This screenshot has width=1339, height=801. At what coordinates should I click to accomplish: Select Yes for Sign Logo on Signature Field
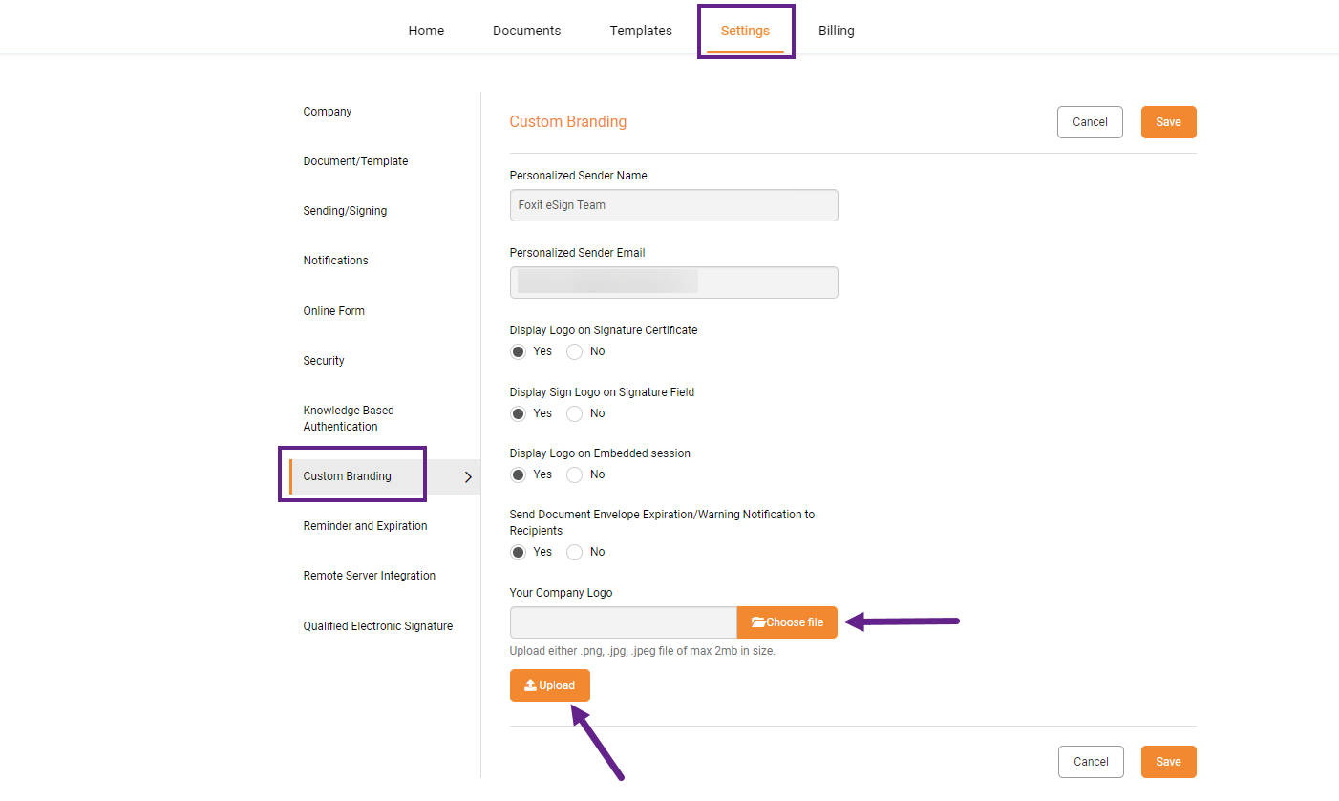point(518,413)
